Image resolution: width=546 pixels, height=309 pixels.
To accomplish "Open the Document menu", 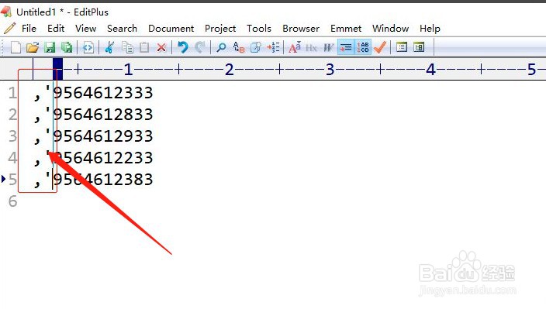I will click(x=171, y=28).
